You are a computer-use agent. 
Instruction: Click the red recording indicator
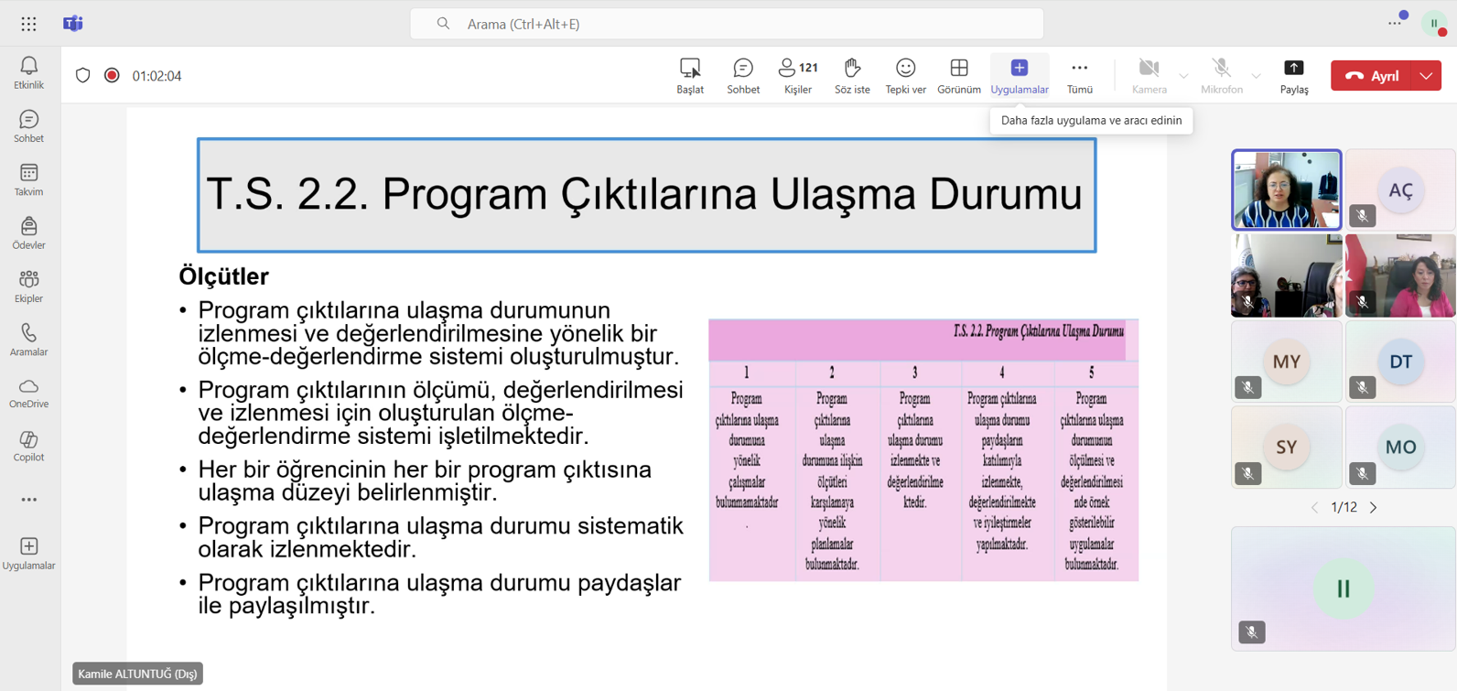112,76
